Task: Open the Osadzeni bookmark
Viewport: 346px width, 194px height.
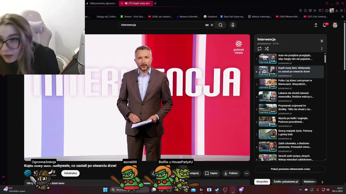Action: 210,16
